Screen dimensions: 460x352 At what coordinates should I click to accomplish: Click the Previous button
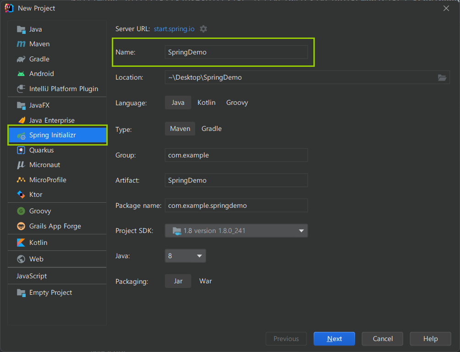(286, 339)
